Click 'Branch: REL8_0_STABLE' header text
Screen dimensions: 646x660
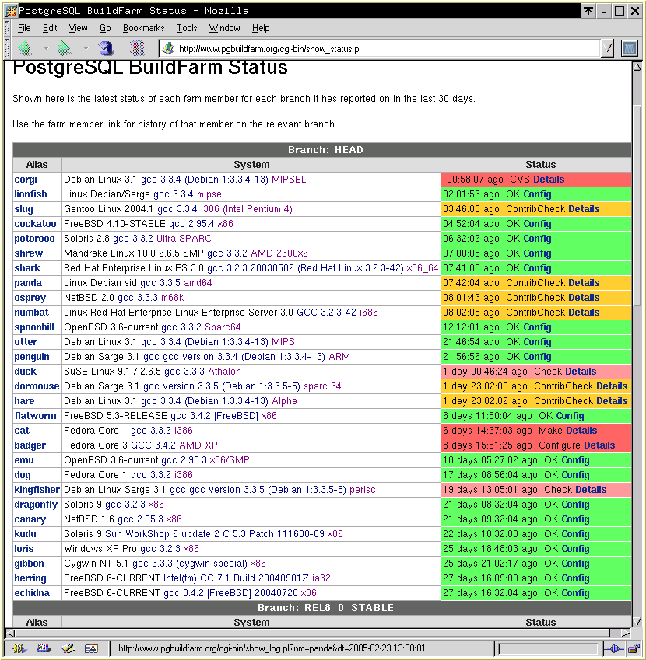pos(325,608)
